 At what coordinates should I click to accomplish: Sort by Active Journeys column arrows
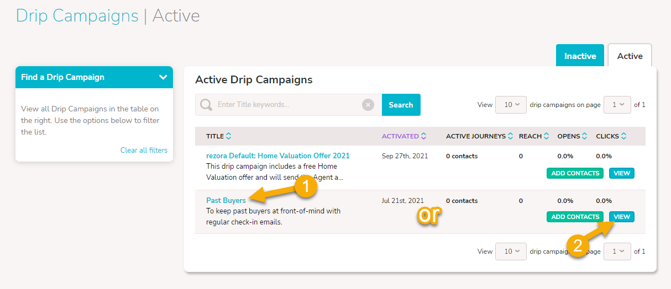click(511, 136)
